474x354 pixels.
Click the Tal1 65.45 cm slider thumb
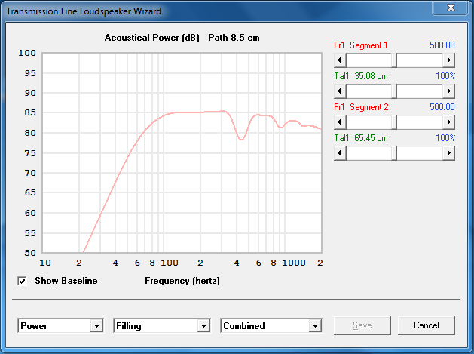coord(394,153)
